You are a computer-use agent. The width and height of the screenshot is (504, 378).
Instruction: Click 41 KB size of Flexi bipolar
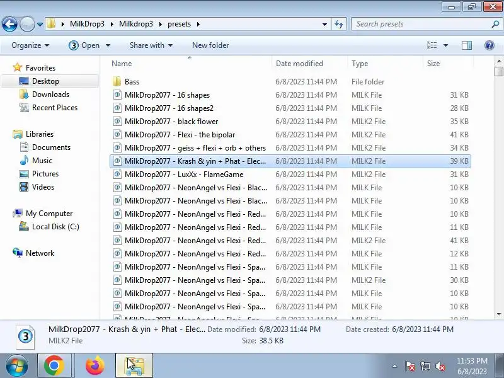[x=459, y=135]
